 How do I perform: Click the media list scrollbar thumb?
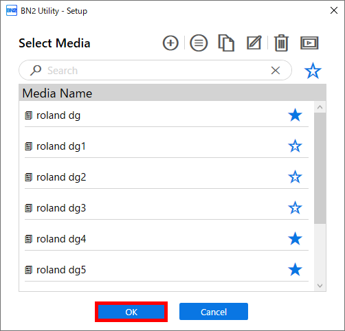[320, 168]
